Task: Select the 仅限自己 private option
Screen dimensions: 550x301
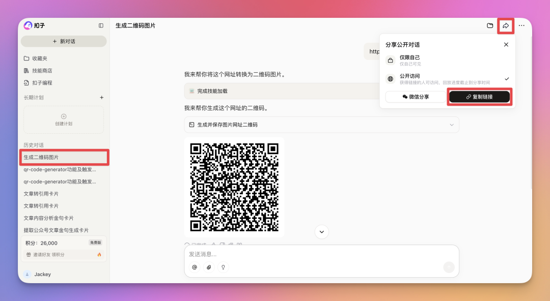Action: pos(448,61)
